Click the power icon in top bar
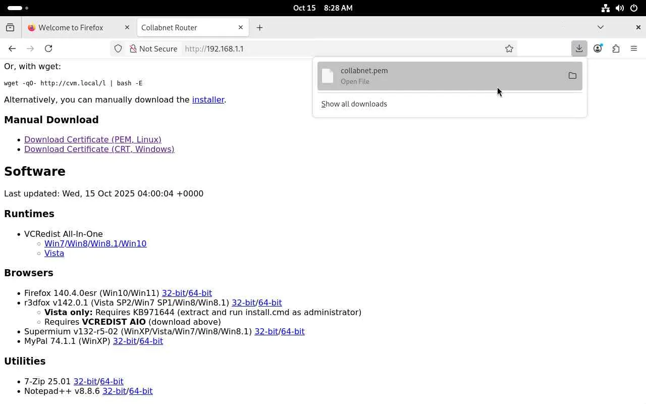 coord(634,8)
